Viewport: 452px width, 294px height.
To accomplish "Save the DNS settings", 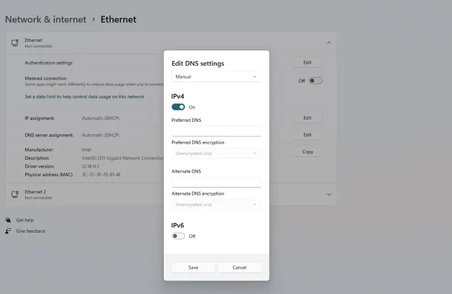I will [x=193, y=267].
